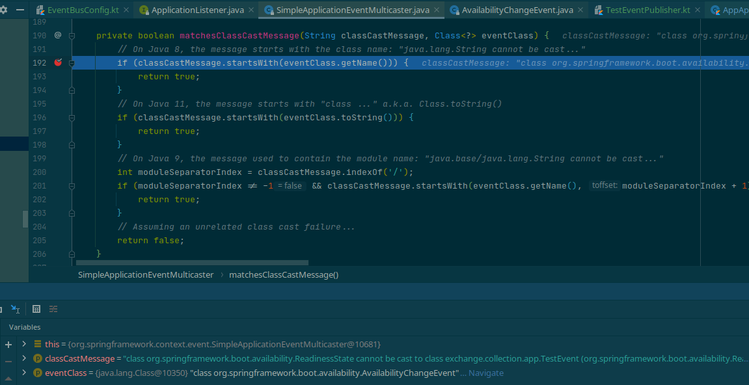Expand the classCastMessage variable node
This screenshot has width=749, height=385.
[x=24, y=358]
